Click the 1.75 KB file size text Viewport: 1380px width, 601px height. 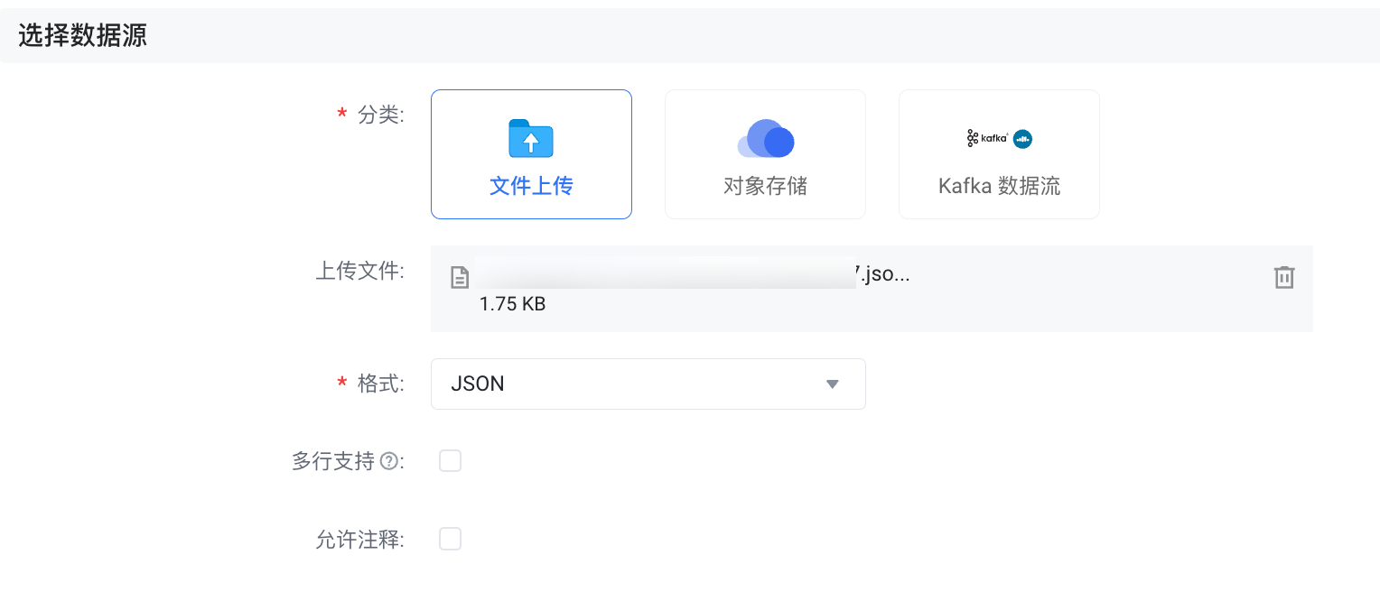tap(512, 304)
